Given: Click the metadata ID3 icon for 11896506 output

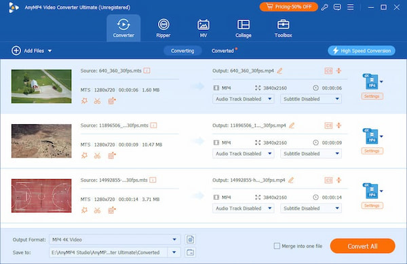Looking at the screenshot, I should 328,126.
